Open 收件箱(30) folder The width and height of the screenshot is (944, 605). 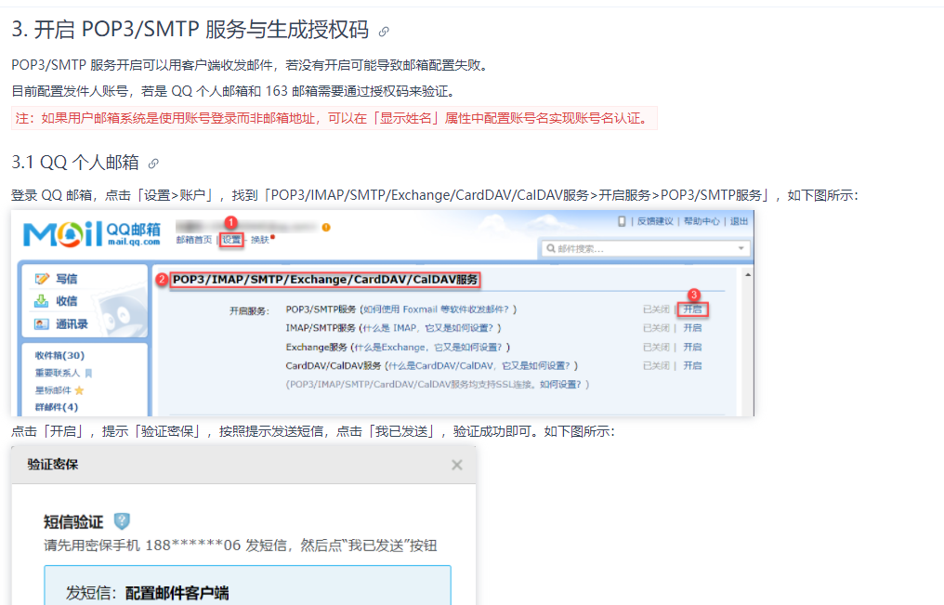[x=59, y=356]
